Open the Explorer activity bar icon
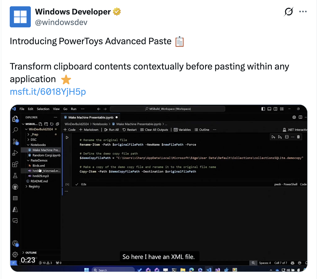 pyautogui.click(x=15, y=119)
